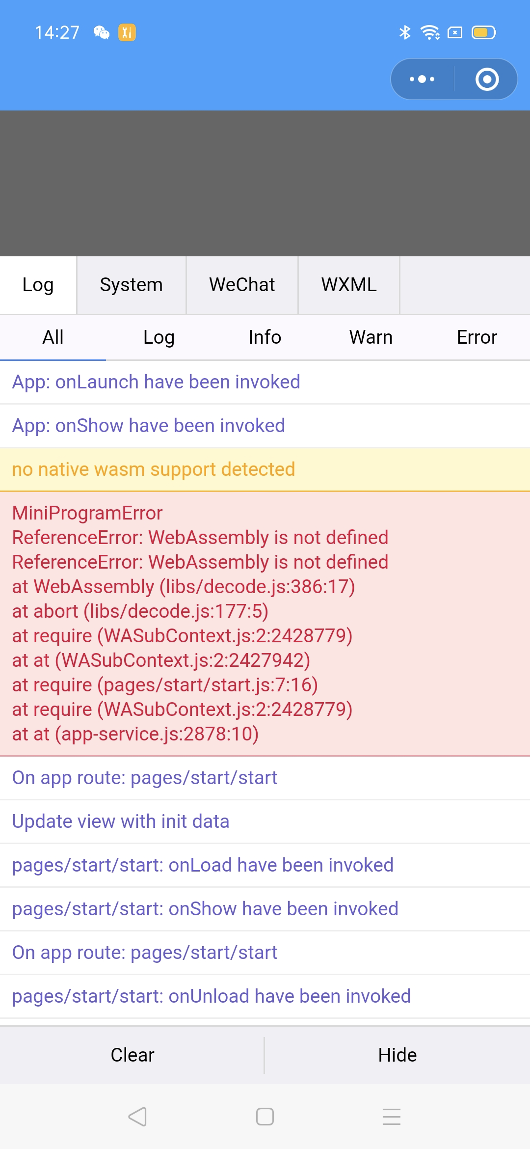Select the top-level Log tab
The width and height of the screenshot is (530, 1149).
pyautogui.click(x=38, y=285)
